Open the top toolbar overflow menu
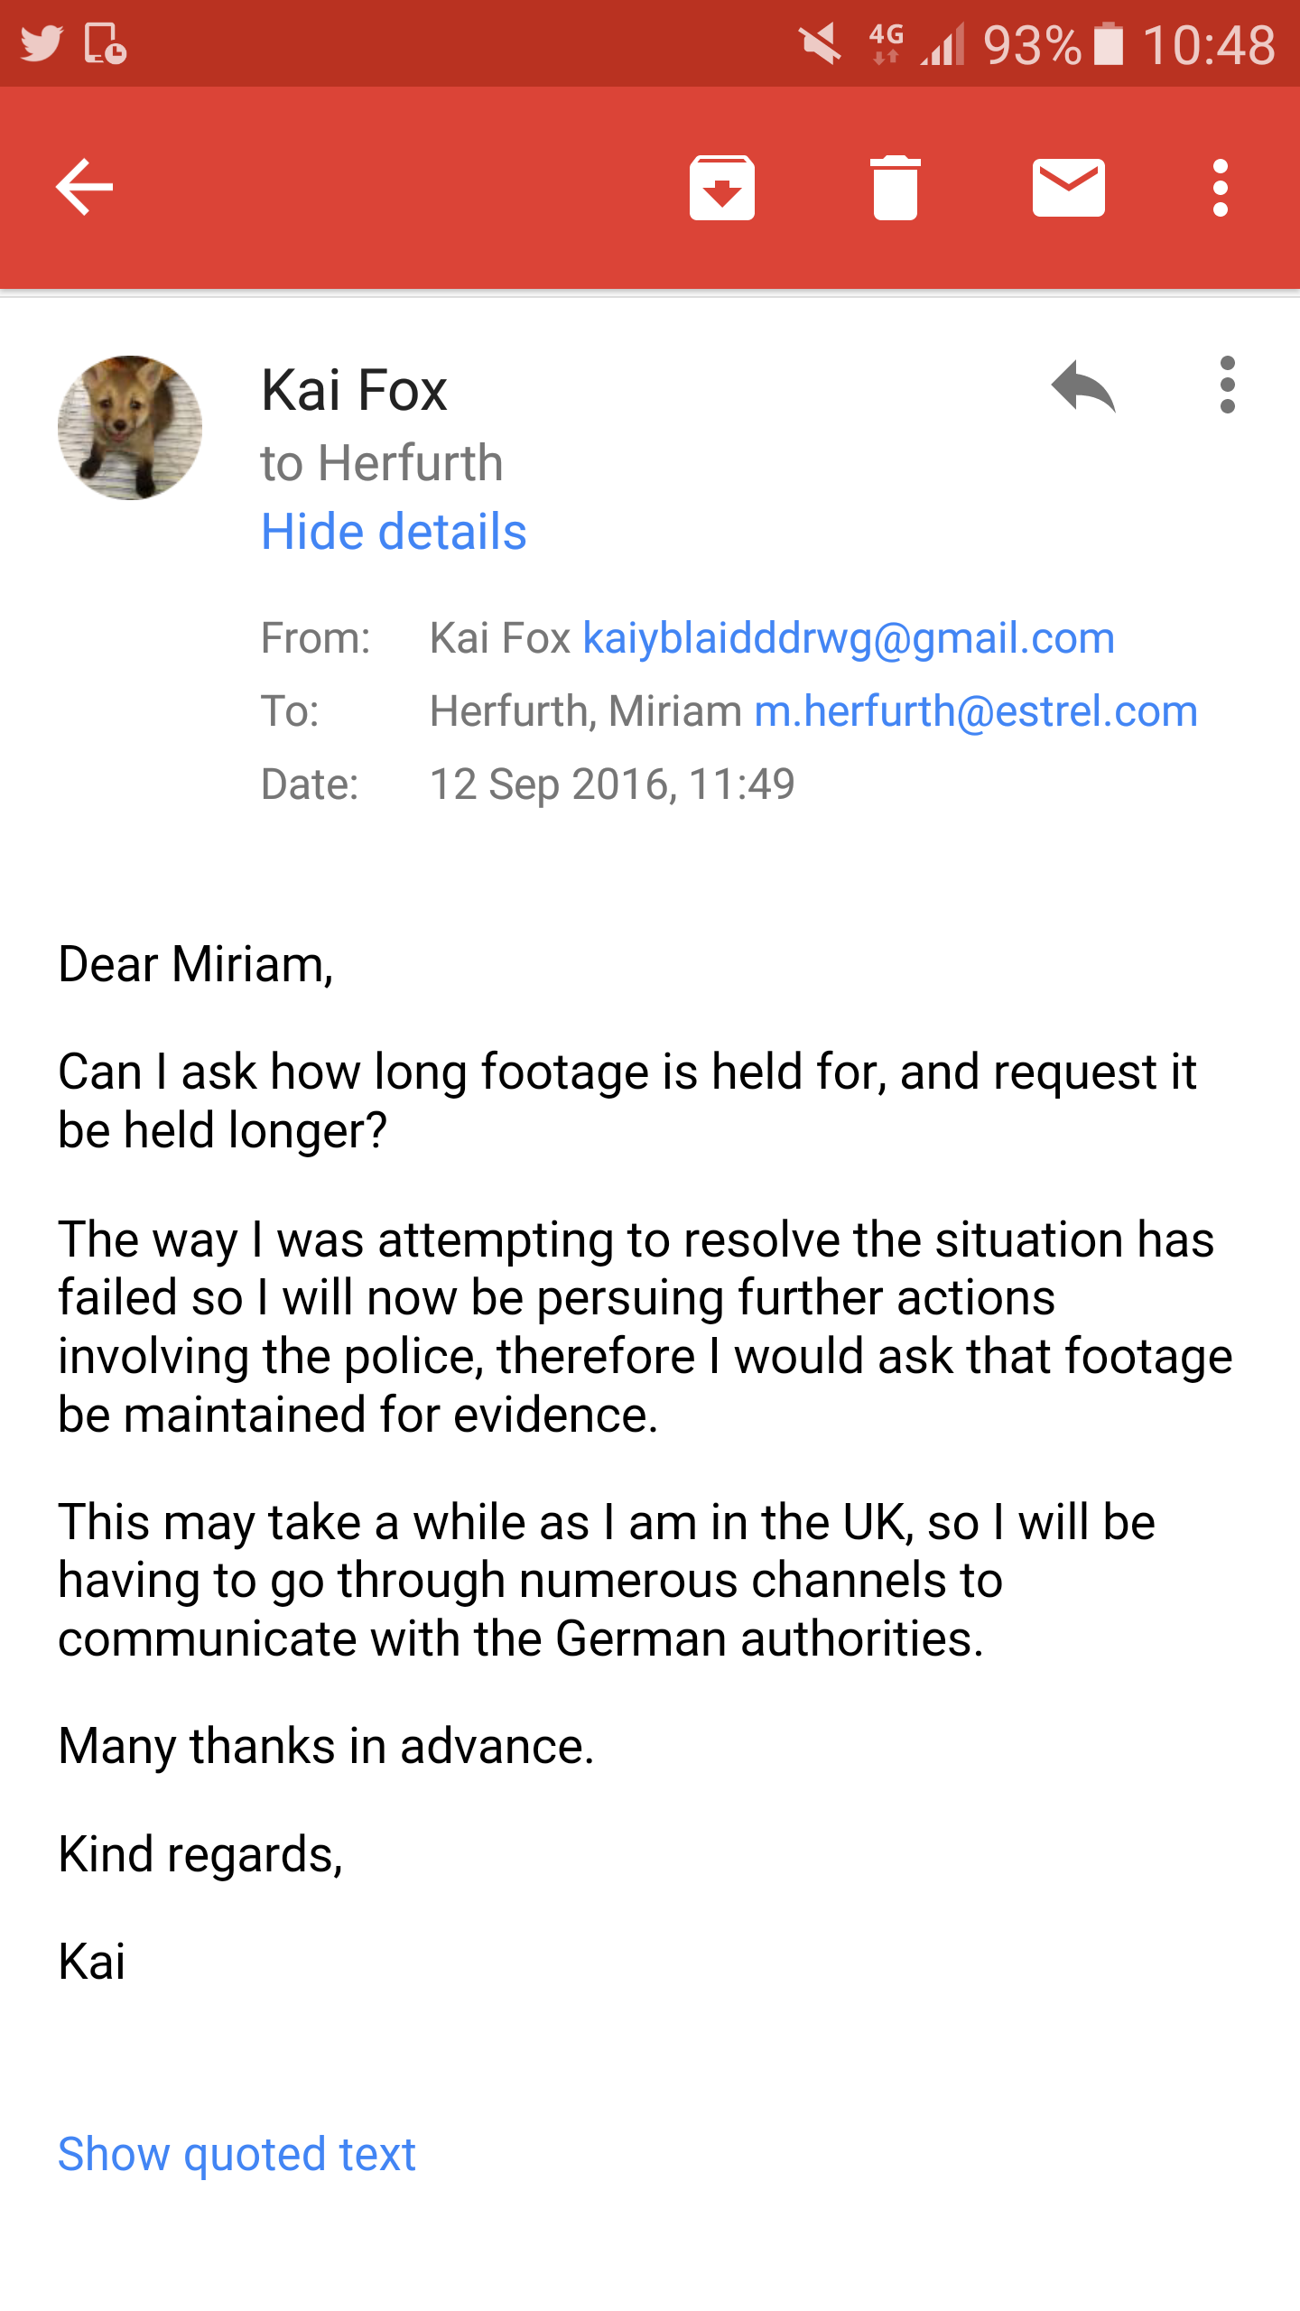This screenshot has width=1300, height=2311. (x=1220, y=188)
